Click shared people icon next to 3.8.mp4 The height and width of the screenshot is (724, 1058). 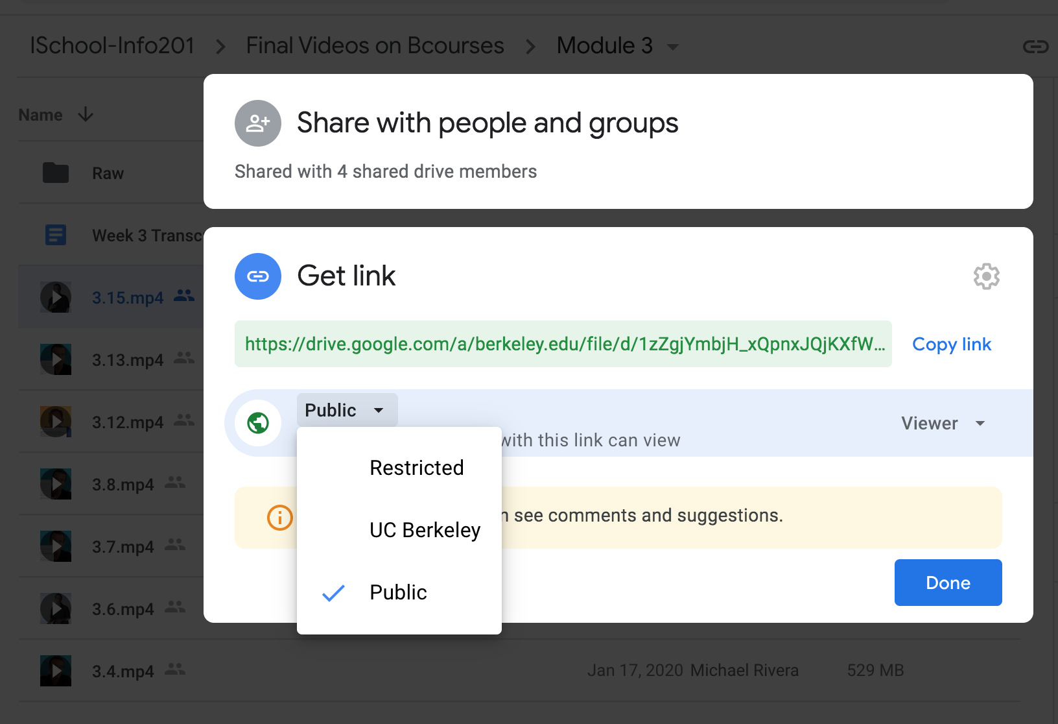[x=175, y=482]
